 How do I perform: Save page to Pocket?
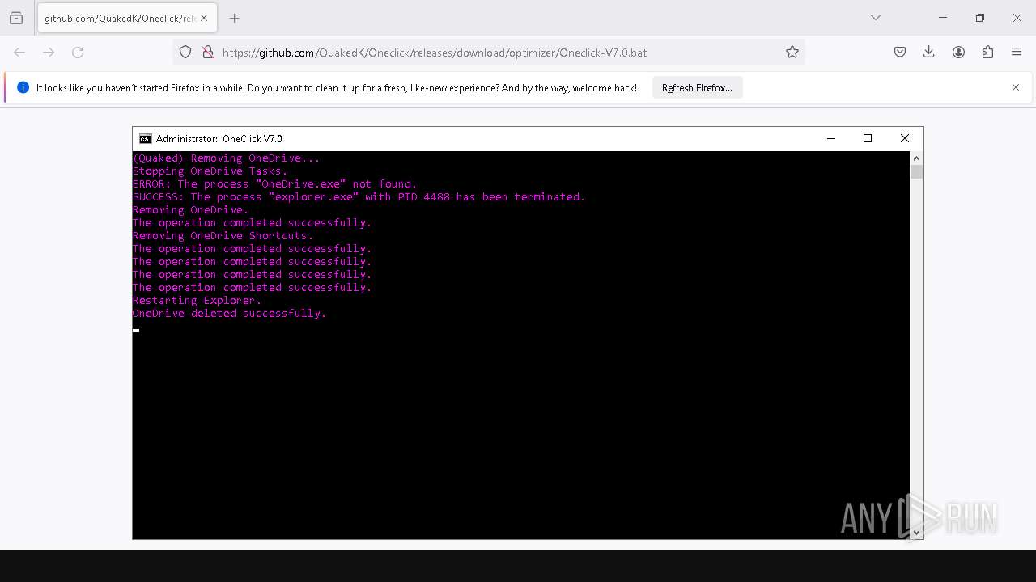click(900, 53)
